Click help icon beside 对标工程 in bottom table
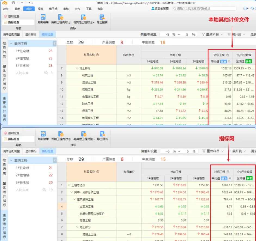 point(228,172)
